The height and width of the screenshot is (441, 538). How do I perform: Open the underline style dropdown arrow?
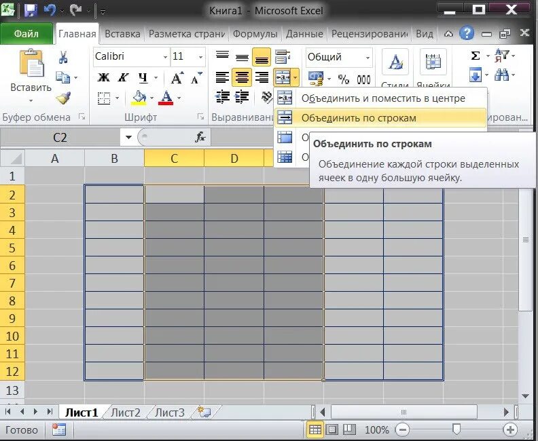coord(156,78)
